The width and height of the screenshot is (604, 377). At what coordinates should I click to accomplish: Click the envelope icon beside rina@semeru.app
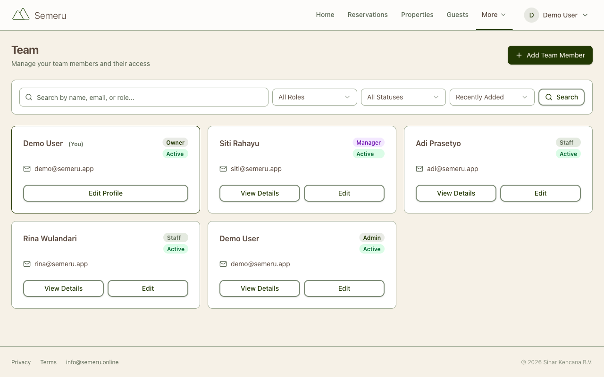point(27,264)
